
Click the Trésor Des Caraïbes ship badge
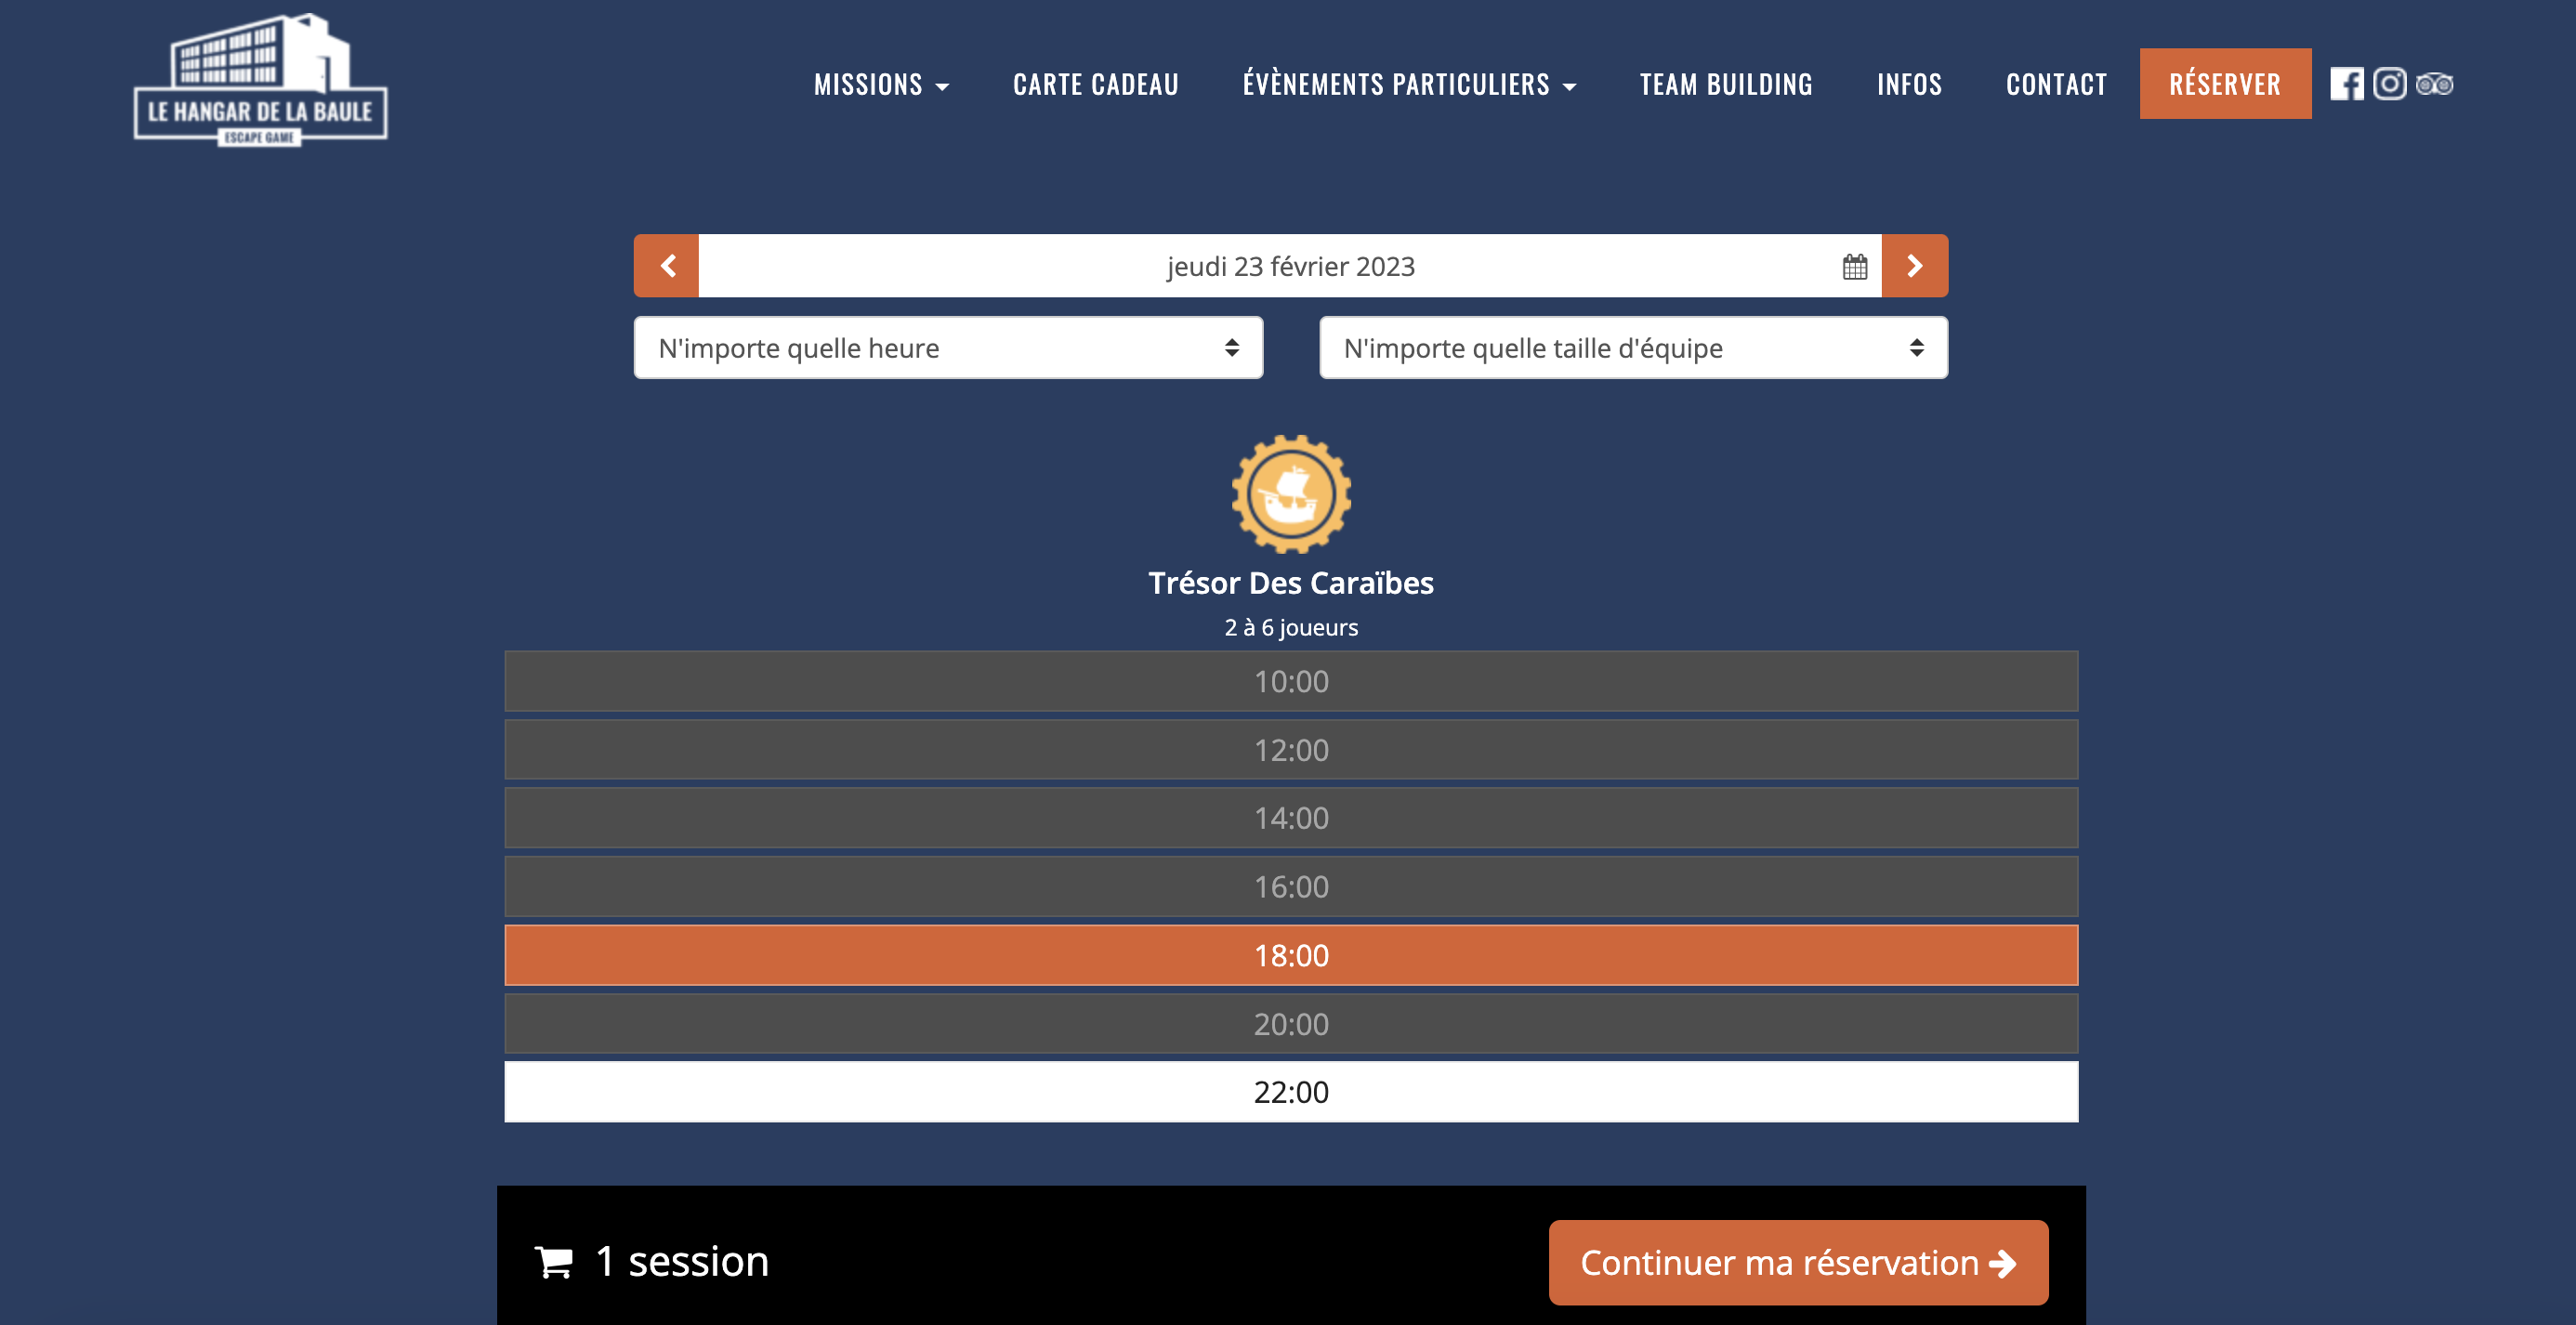pyautogui.click(x=1291, y=494)
